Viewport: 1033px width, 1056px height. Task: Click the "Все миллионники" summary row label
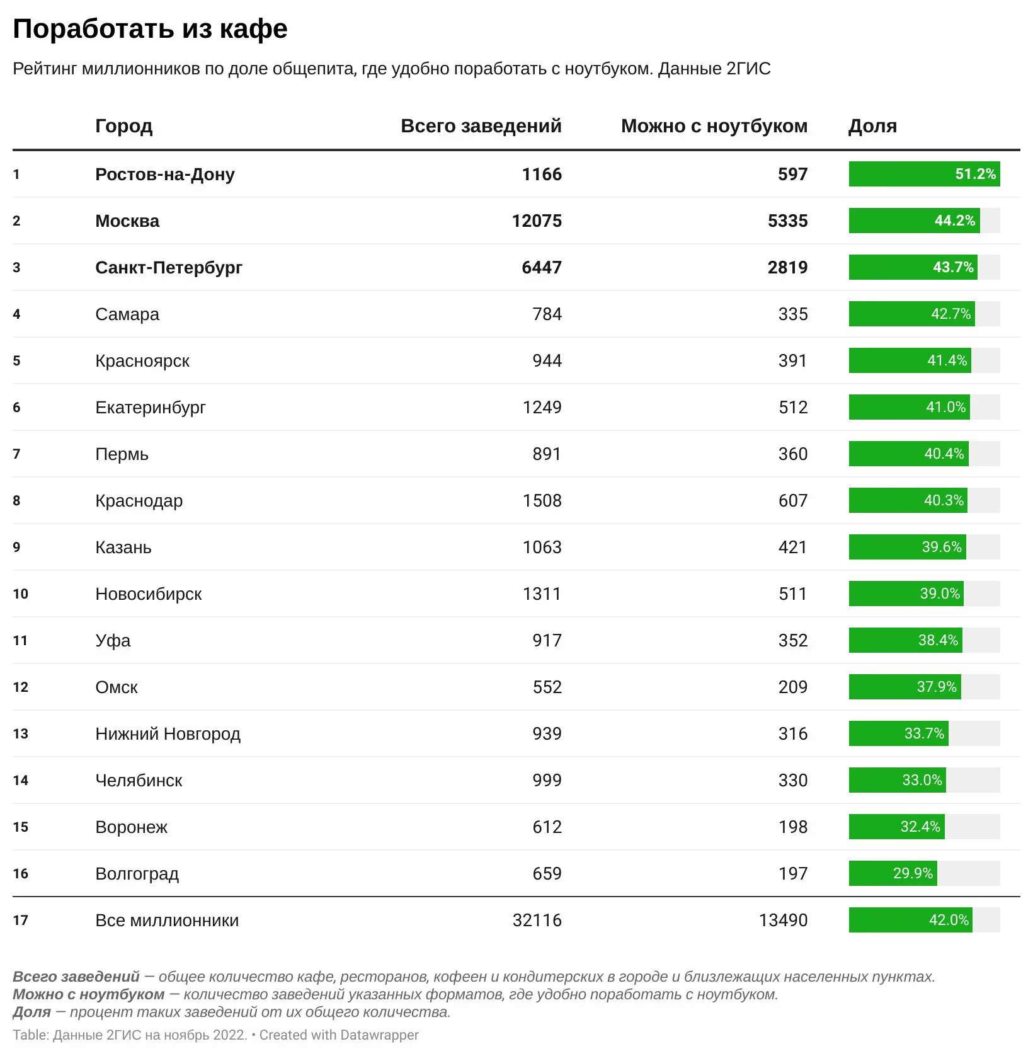(167, 921)
